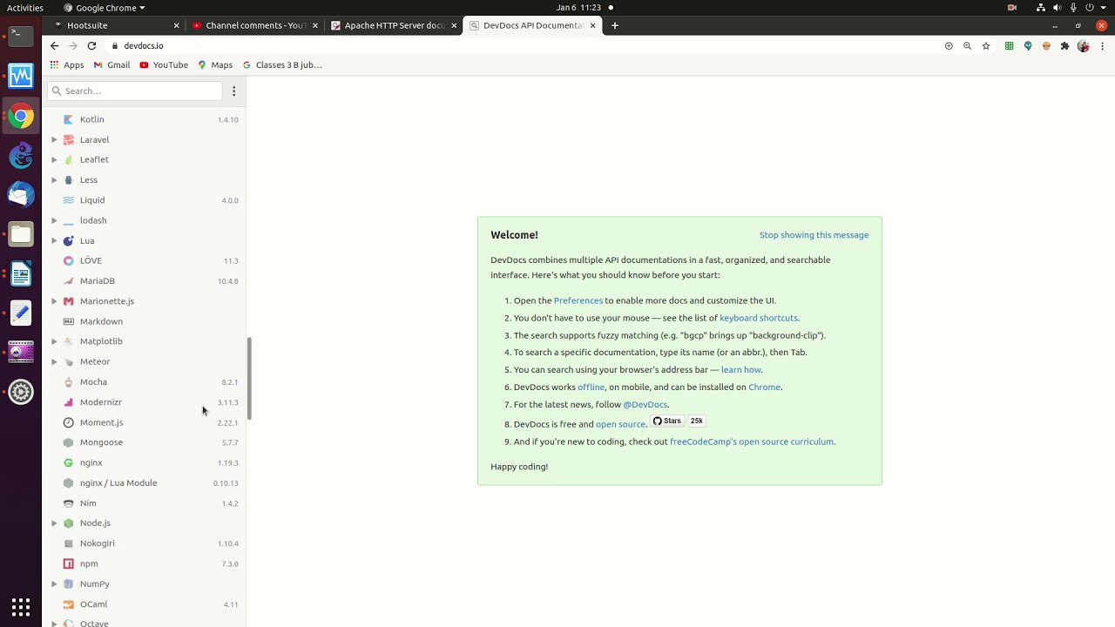
Task: Click the offline link
Action: (x=591, y=387)
